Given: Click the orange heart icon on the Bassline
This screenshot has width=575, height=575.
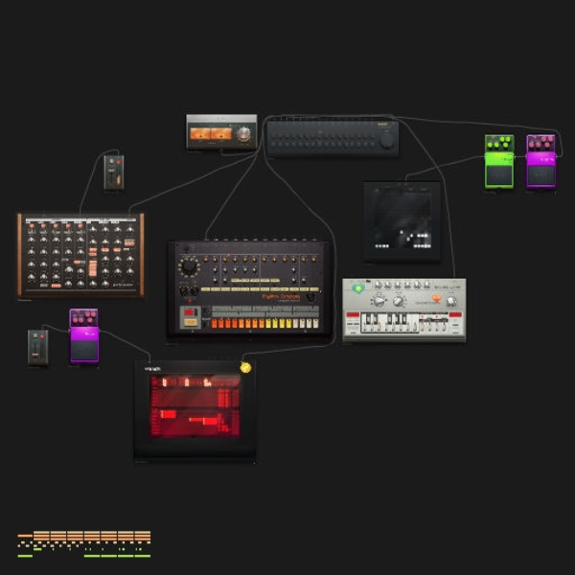Looking at the screenshot, I should 436,298.
